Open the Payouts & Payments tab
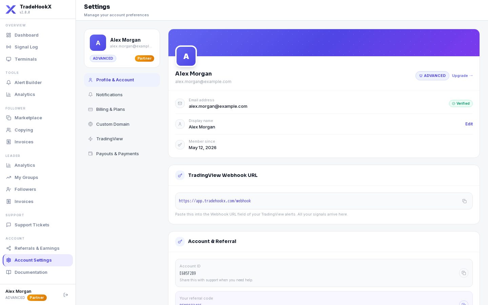The height and width of the screenshot is (305, 488). click(122, 154)
